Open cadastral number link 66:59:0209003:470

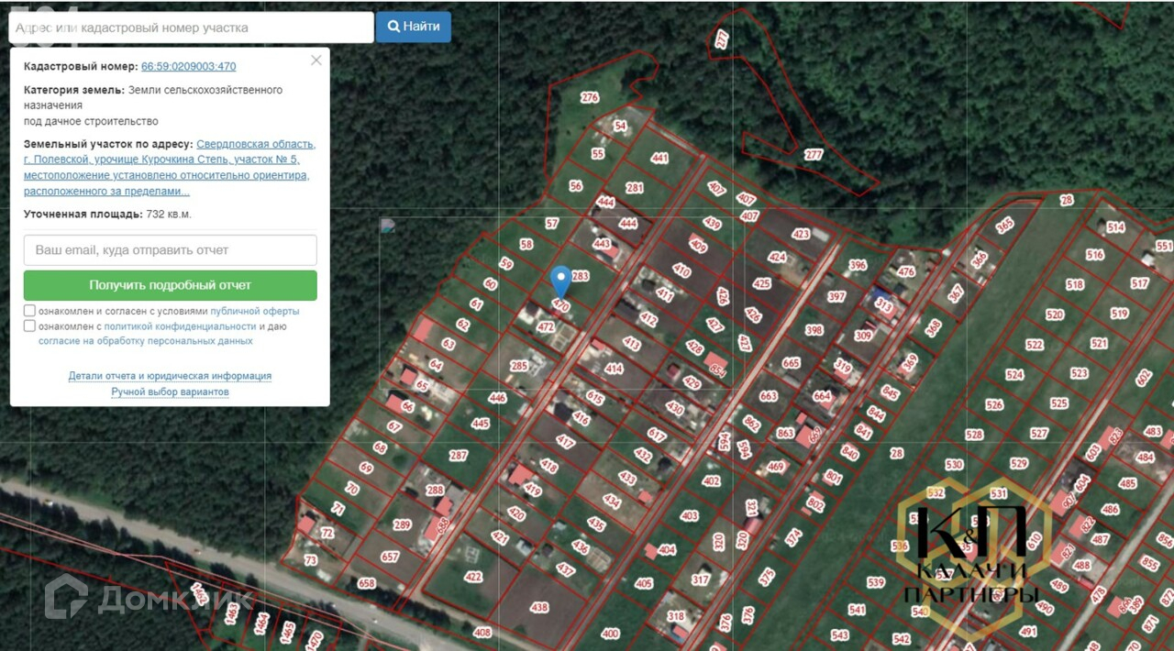coord(188,67)
